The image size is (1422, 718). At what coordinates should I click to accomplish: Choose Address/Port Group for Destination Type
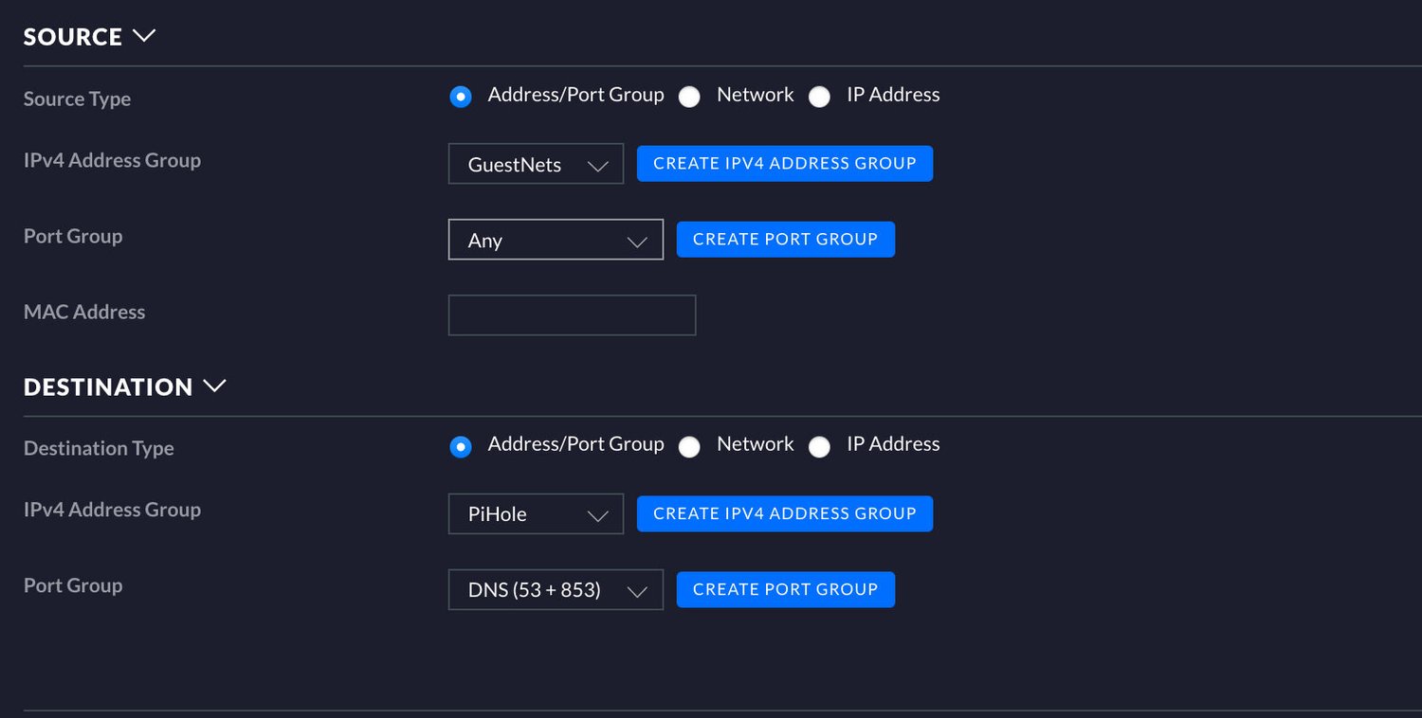461,446
